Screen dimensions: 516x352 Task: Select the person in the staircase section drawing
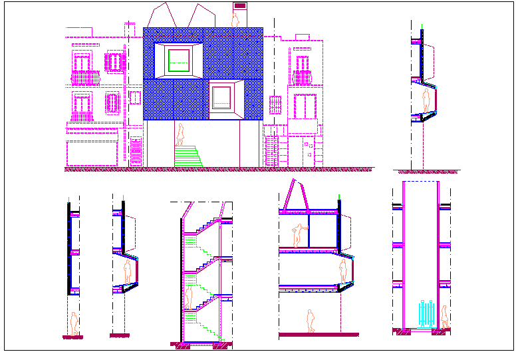coord(188,297)
